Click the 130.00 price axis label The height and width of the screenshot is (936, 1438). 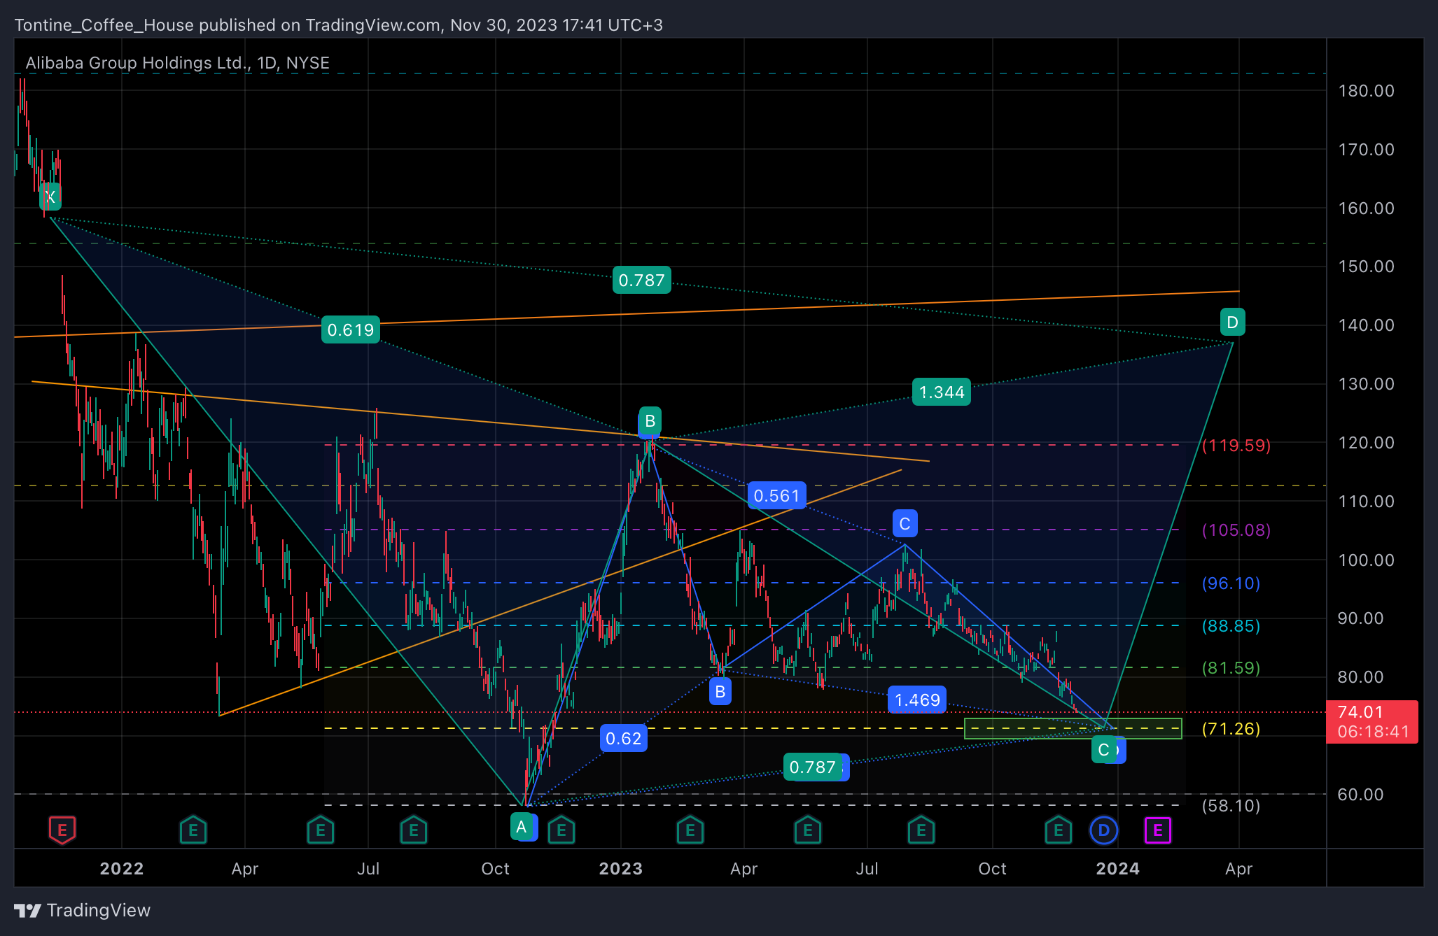tap(1366, 383)
